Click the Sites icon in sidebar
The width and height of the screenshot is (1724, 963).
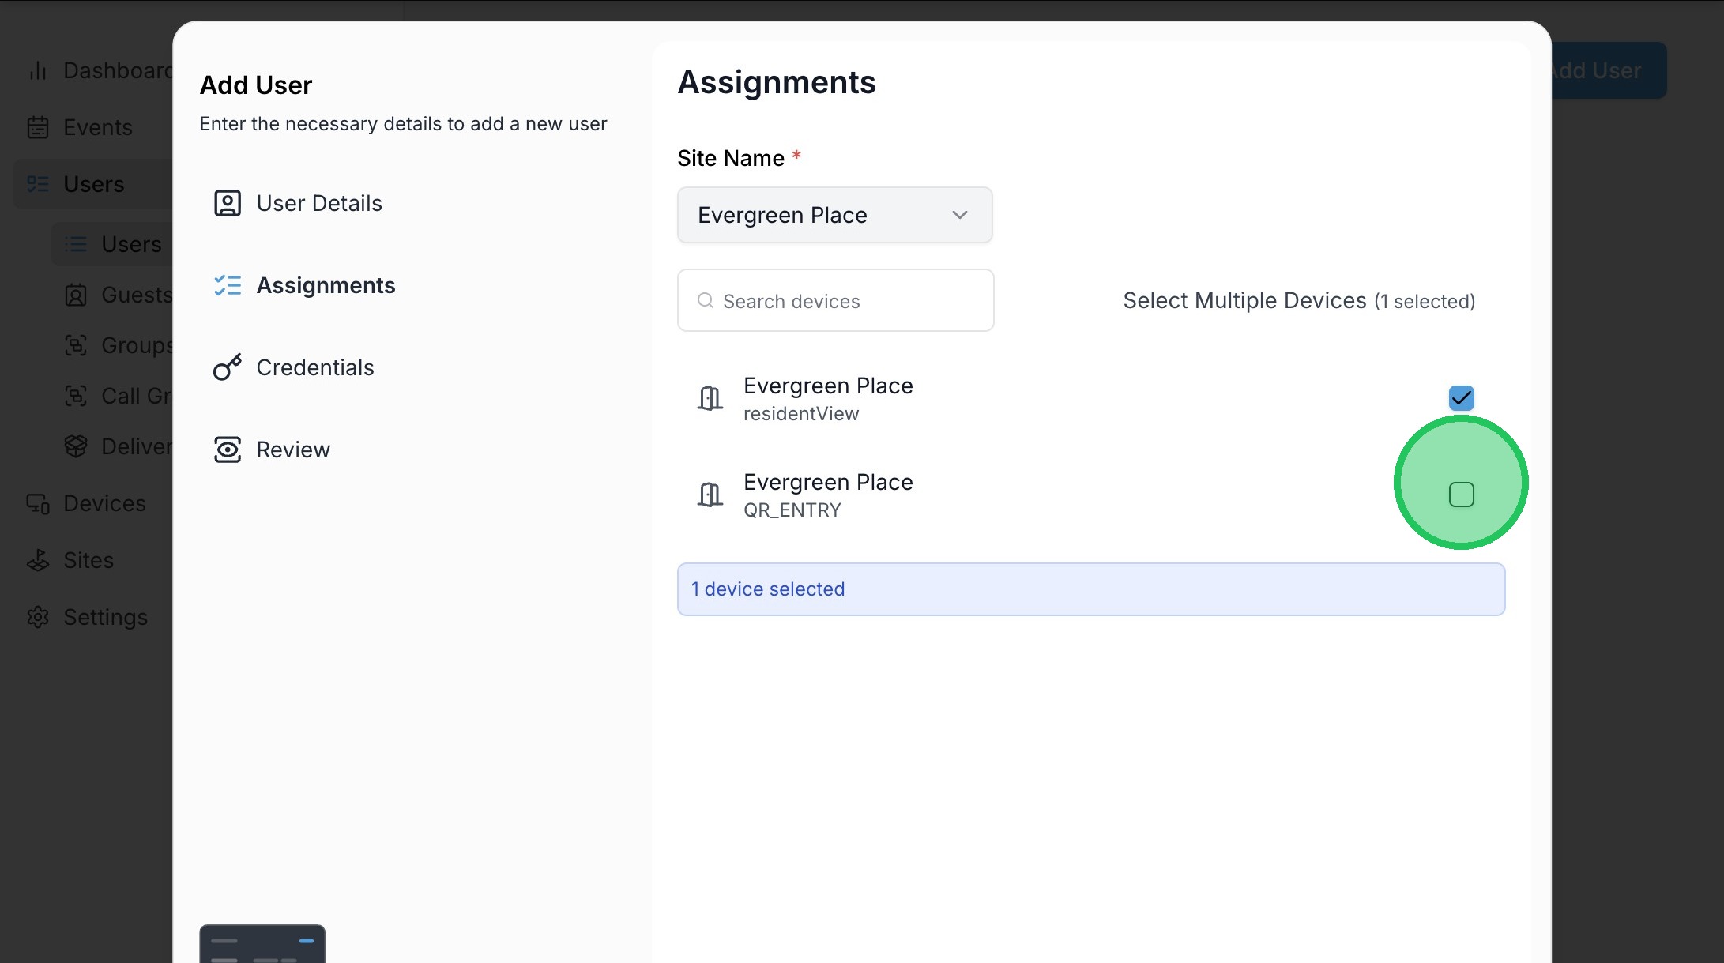tap(38, 560)
